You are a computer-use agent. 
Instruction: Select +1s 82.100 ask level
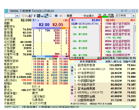pyautogui.click(x=113, y=38)
